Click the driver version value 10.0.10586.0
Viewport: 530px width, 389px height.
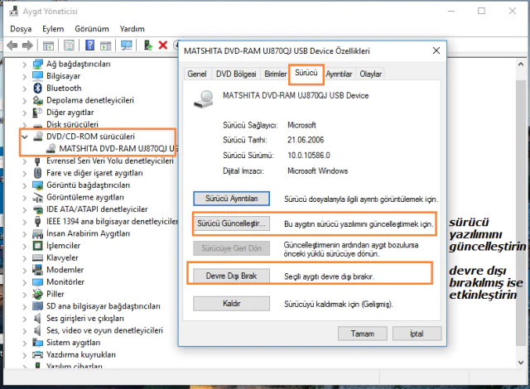(x=309, y=156)
